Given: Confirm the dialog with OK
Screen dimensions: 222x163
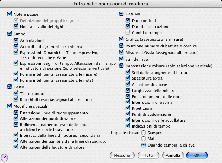Looking at the screenshot, I should click(197, 155).
